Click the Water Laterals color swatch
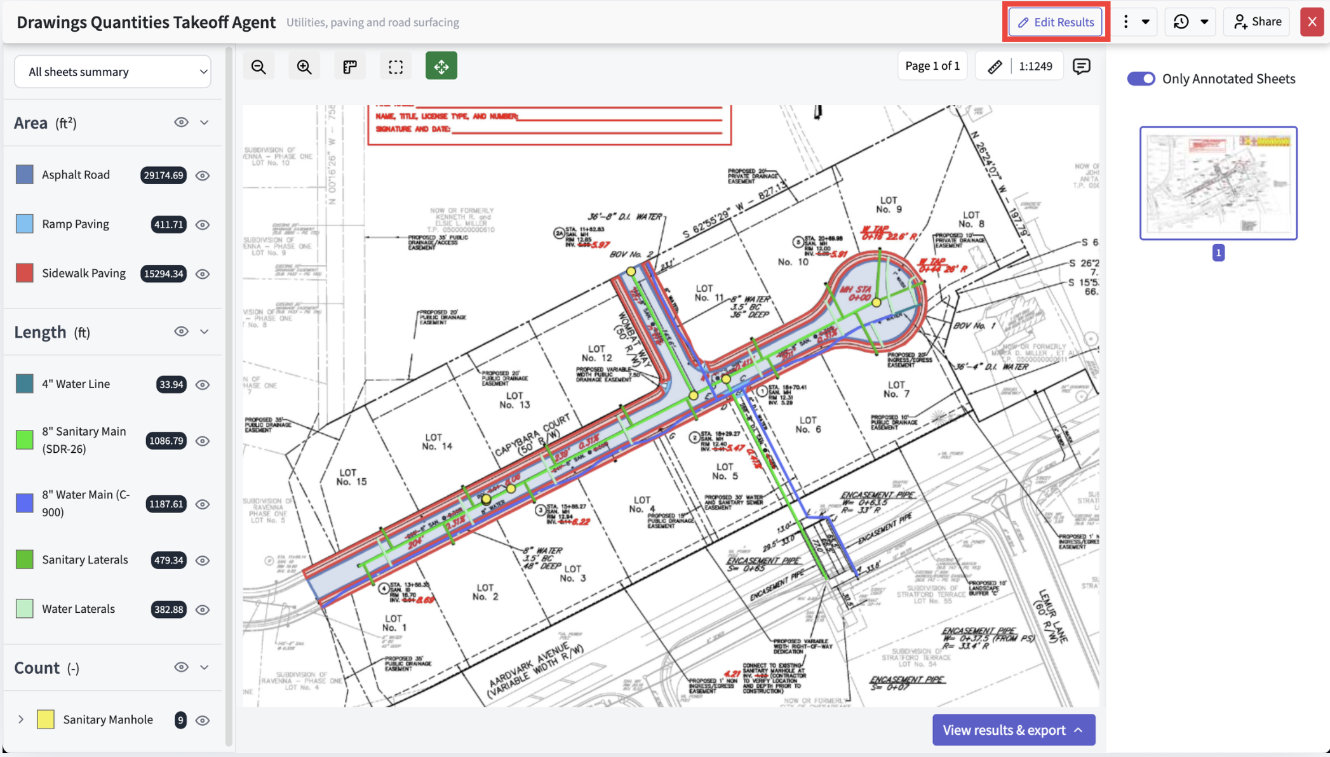 pos(24,608)
